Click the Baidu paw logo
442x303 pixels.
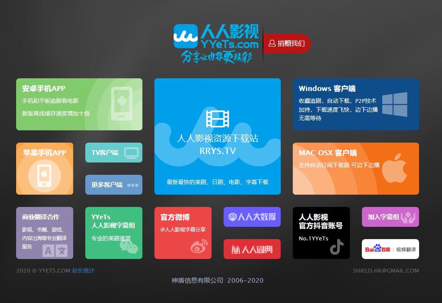[x=378, y=248]
